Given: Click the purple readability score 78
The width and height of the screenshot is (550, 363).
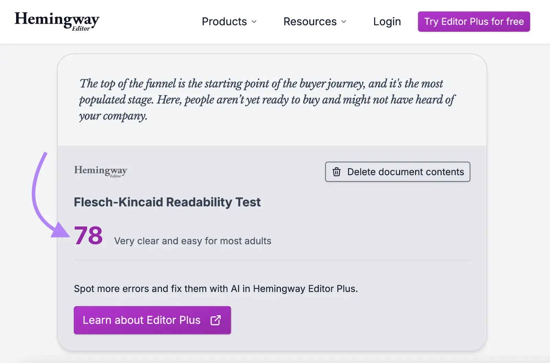Looking at the screenshot, I should 88,235.
